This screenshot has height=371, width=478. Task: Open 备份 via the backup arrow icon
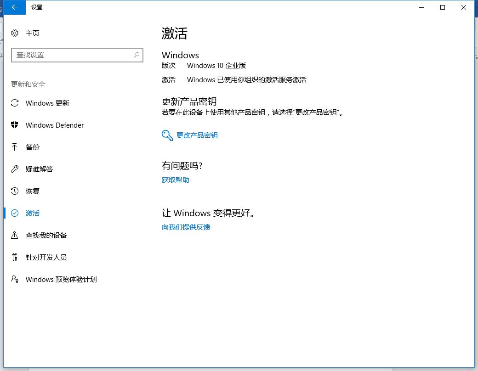pyautogui.click(x=14, y=147)
